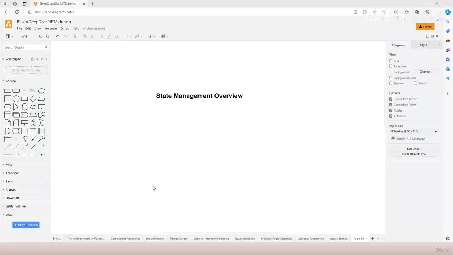
Task: Switch to the Style tab
Action: (424, 45)
